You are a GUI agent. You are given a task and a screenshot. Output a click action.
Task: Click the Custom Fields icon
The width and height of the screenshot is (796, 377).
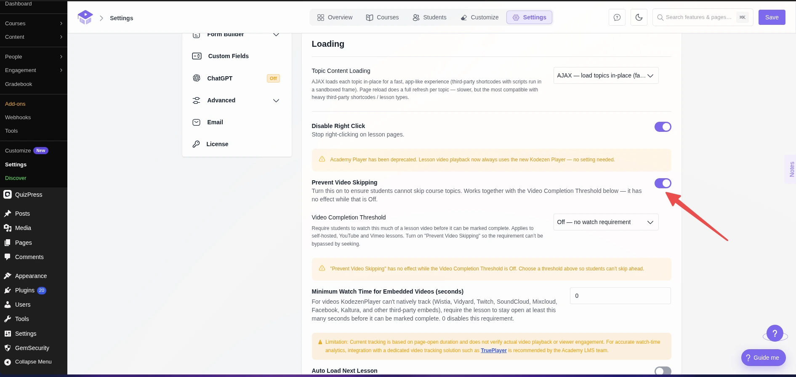click(197, 56)
